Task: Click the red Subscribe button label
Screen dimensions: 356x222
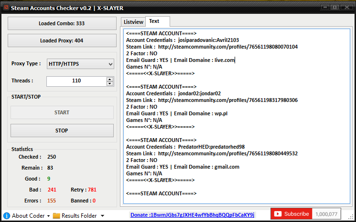Action: point(296,214)
